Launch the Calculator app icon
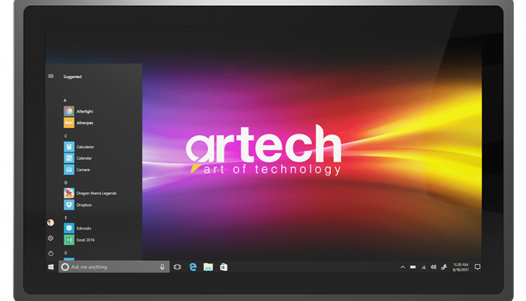This screenshot has height=301, width=526. 69,147
